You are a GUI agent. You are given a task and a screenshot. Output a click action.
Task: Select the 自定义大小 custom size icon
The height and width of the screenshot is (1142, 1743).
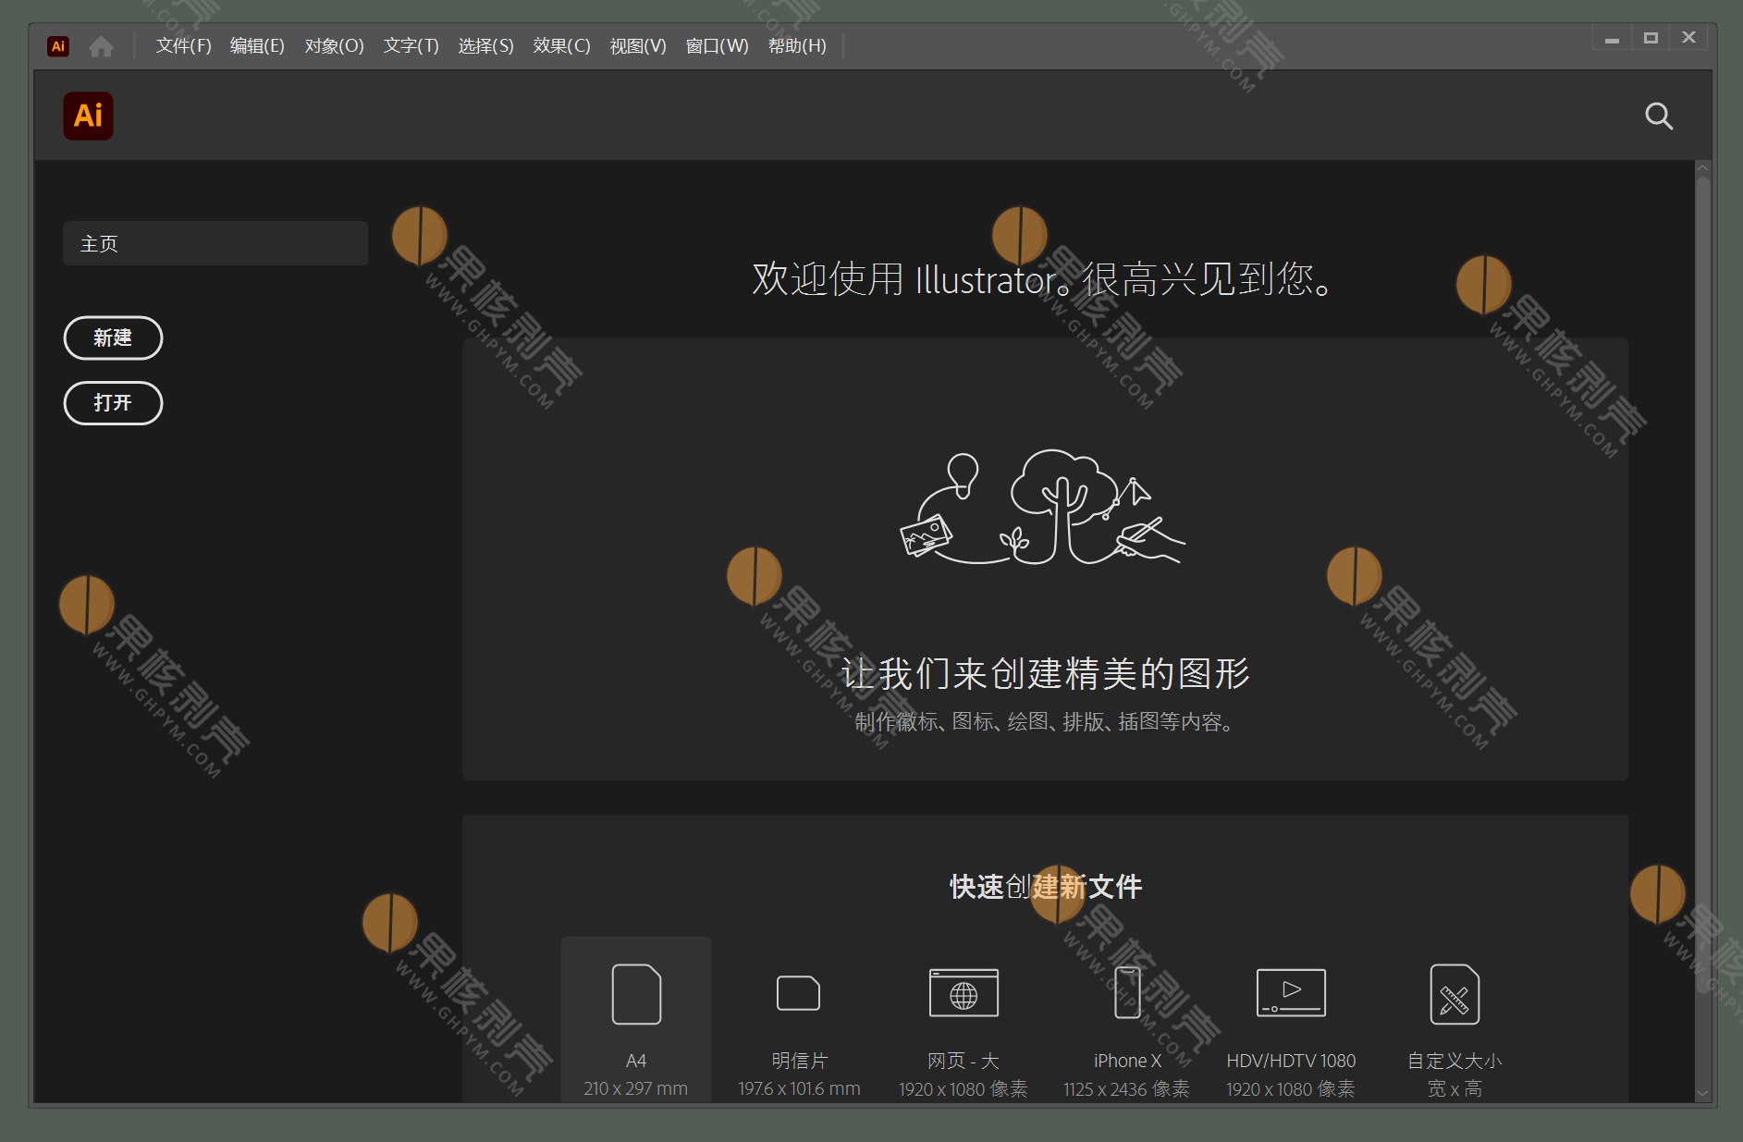coord(1455,994)
